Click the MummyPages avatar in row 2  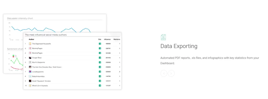tap(30, 48)
